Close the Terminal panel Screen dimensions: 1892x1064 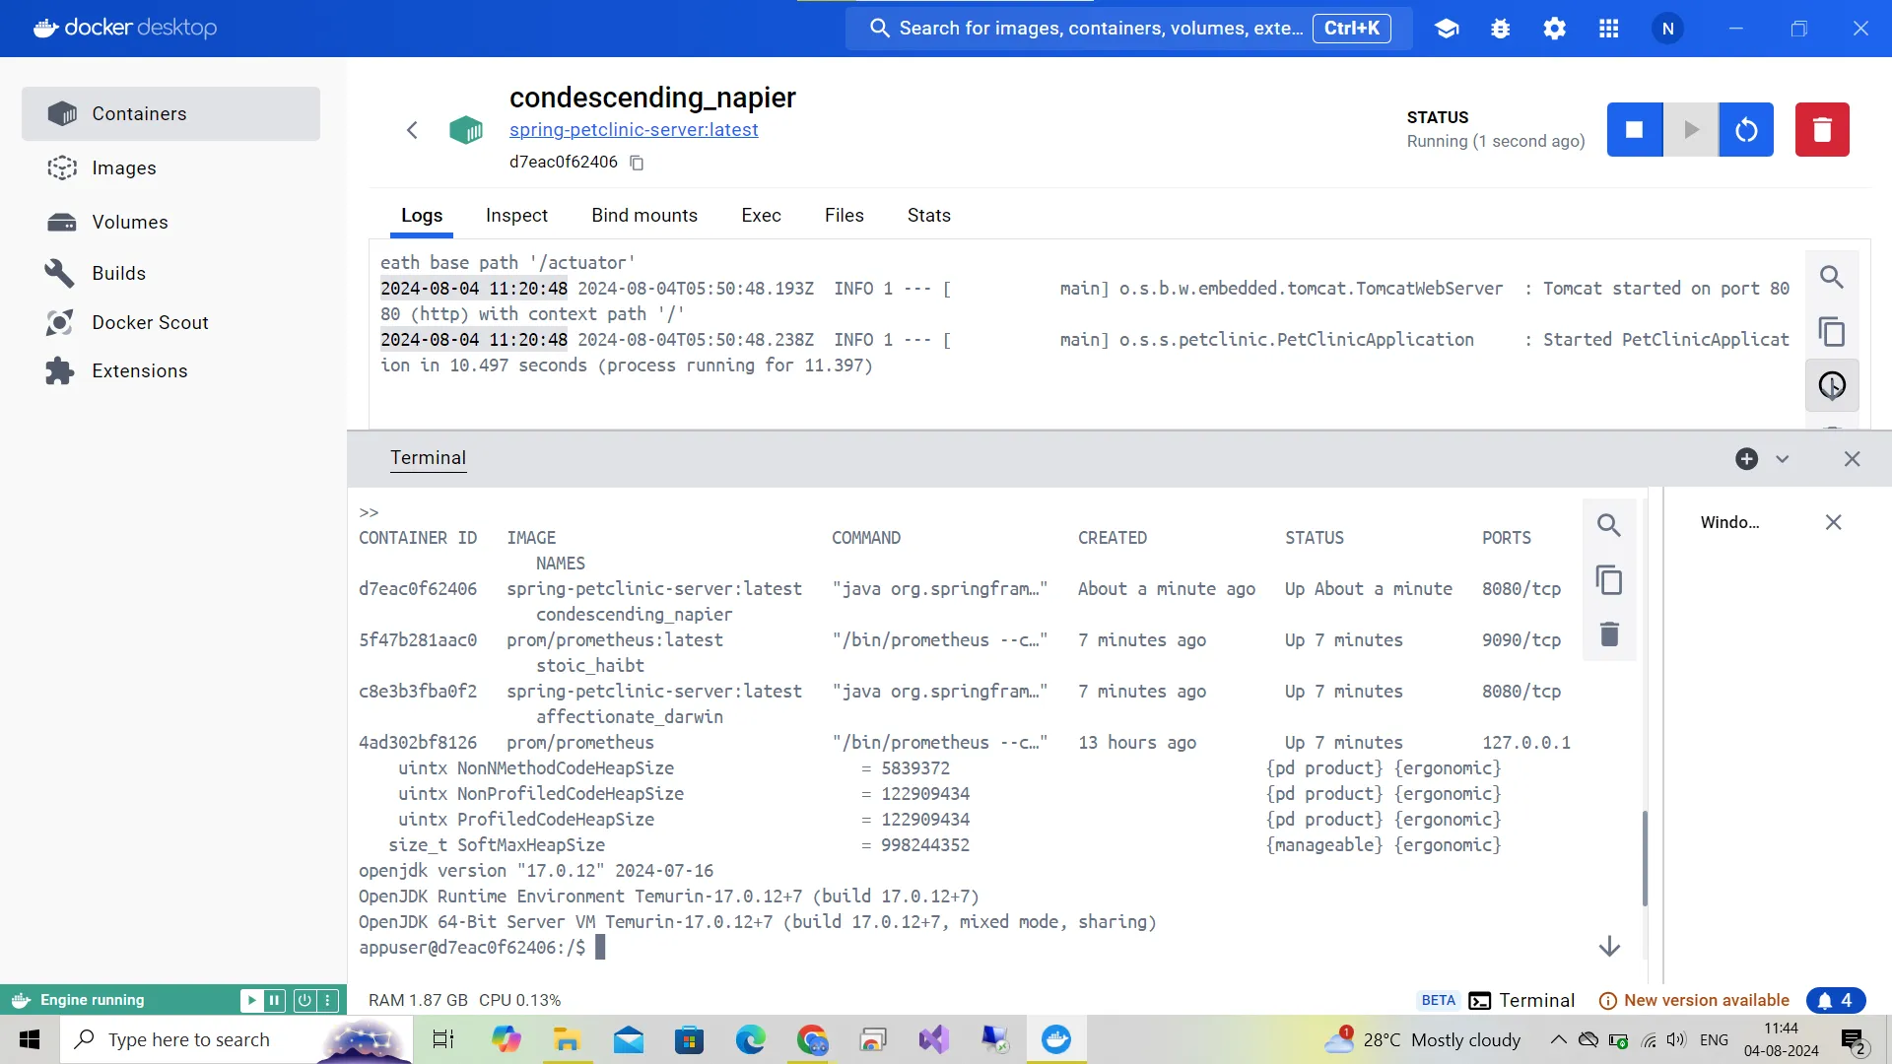pos(1853,459)
